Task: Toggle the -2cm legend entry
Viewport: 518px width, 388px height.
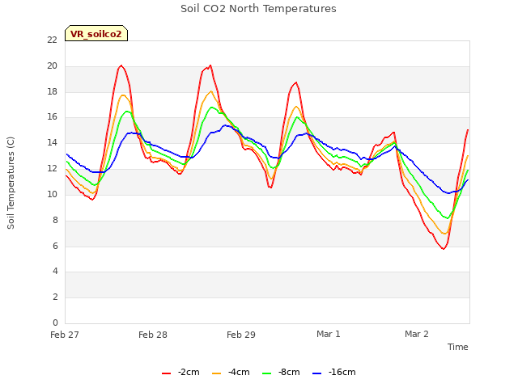Action: [180, 372]
